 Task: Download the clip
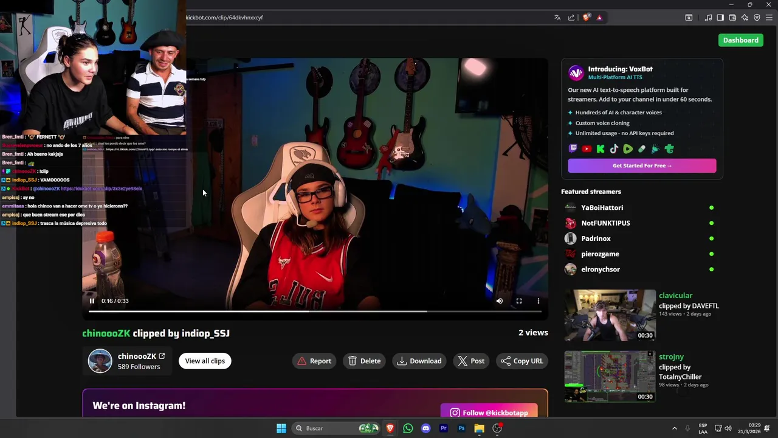click(419, 361)
